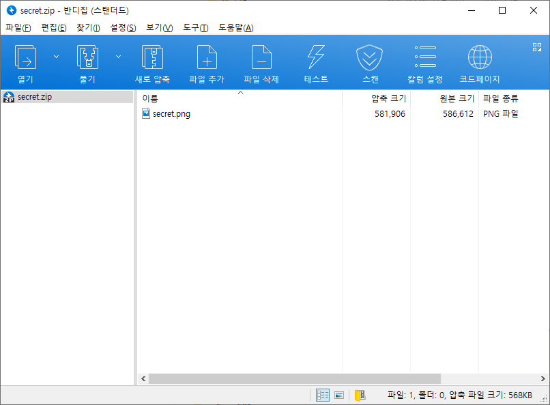Open the toolbar layout grid menu at top right
550x405 pixels.
[536, 47]
